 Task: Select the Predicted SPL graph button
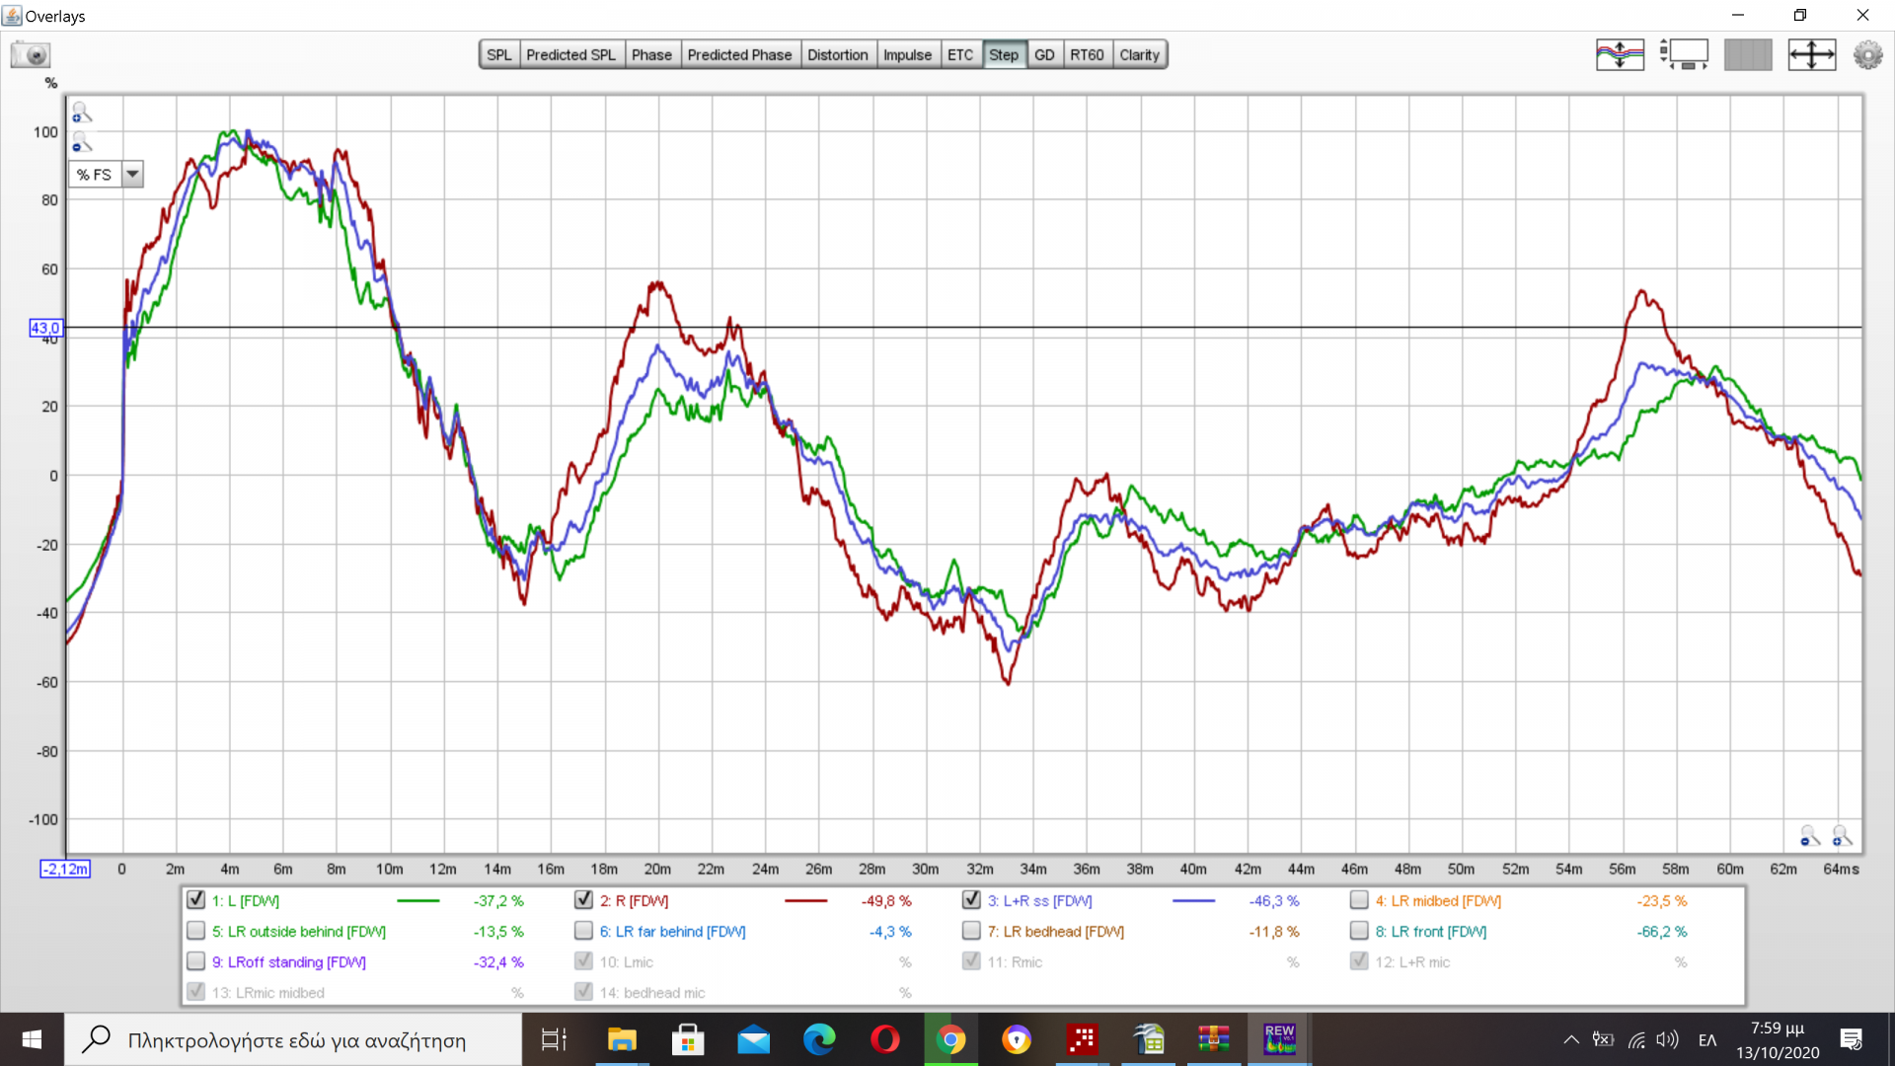click(570, 54)
